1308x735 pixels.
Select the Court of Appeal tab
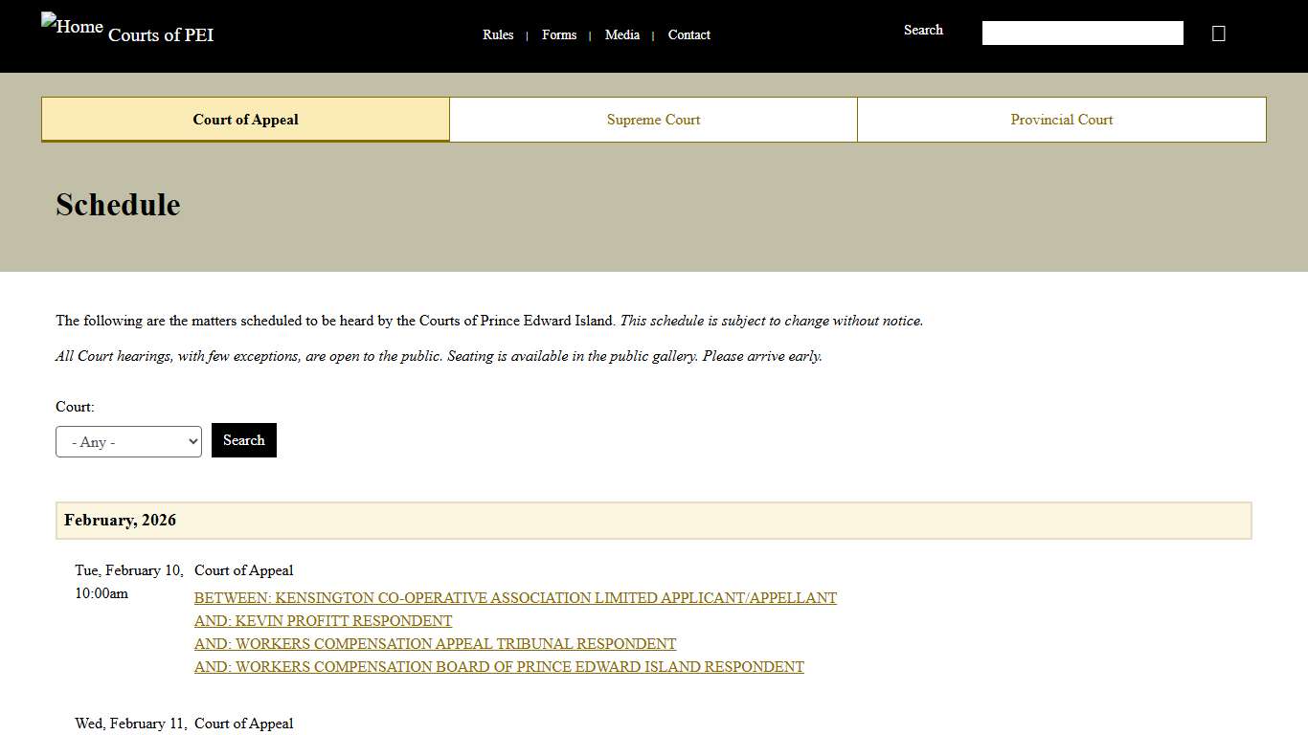(x=245, y=120)
